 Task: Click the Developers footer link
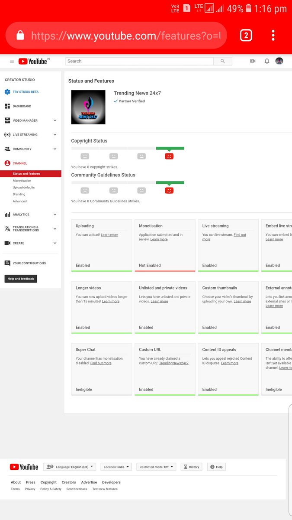click(x=111, y=482)
